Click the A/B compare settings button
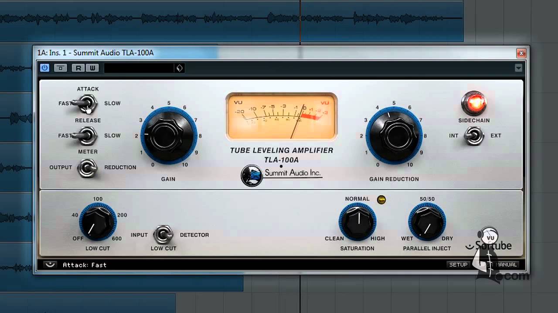The image size is (558, 313). (61, 68)
